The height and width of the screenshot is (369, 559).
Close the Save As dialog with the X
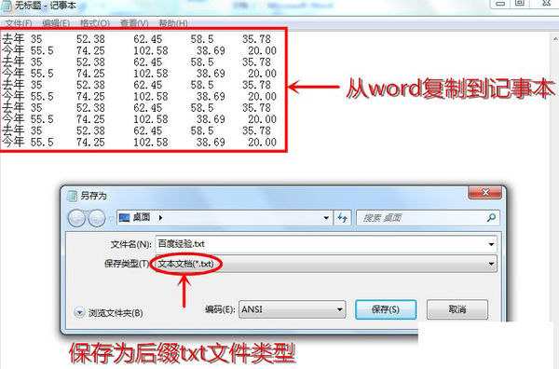[x=484, y=193]
